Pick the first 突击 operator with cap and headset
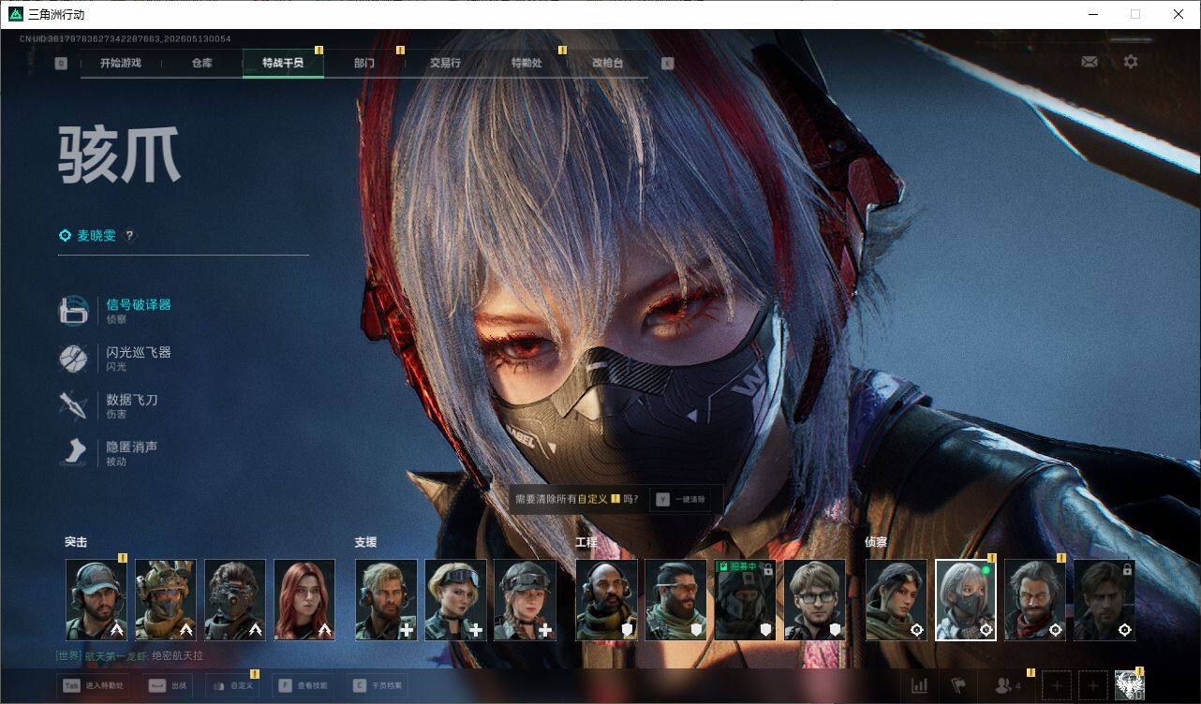 pos(96,600)
